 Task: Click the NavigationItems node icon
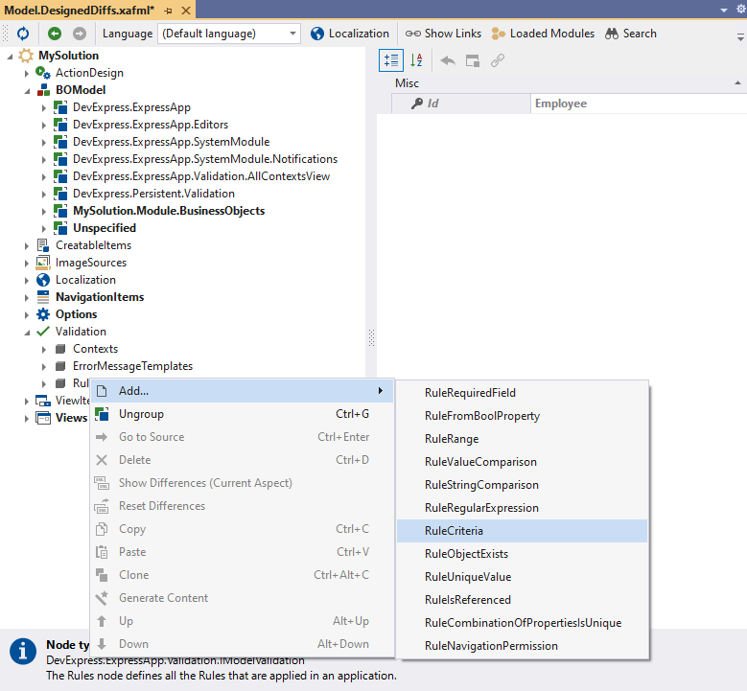43,297
